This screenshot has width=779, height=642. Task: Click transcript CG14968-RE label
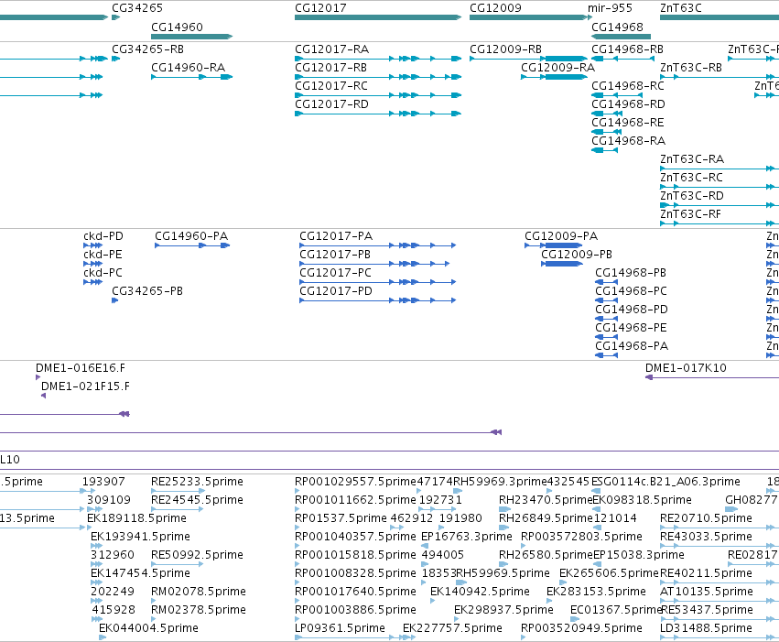[627, 123]
